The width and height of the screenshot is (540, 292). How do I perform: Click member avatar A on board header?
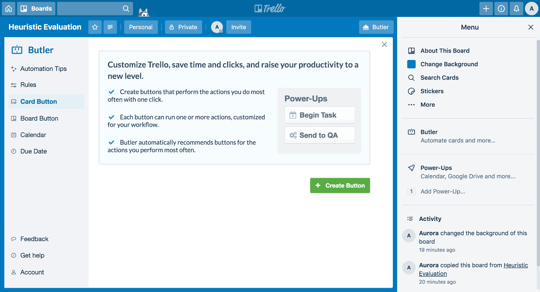pyautogui.click(x=217, y=27)
